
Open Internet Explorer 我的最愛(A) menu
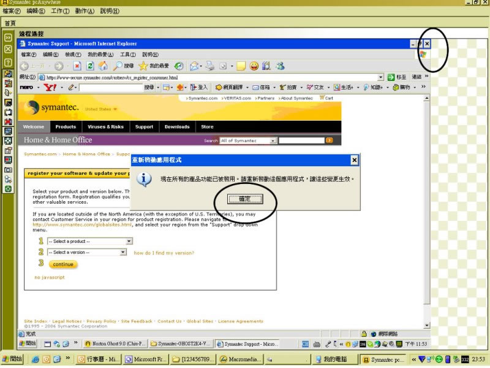point(100,55)
